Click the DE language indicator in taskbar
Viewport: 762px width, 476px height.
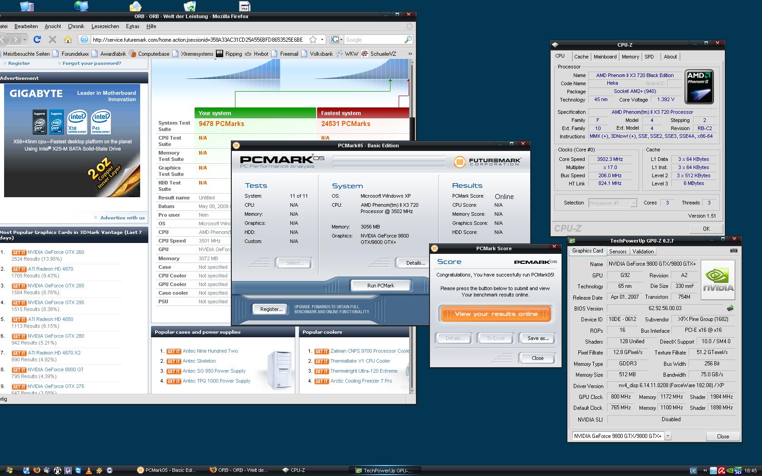pyautogui.click(x=693, y=471)
